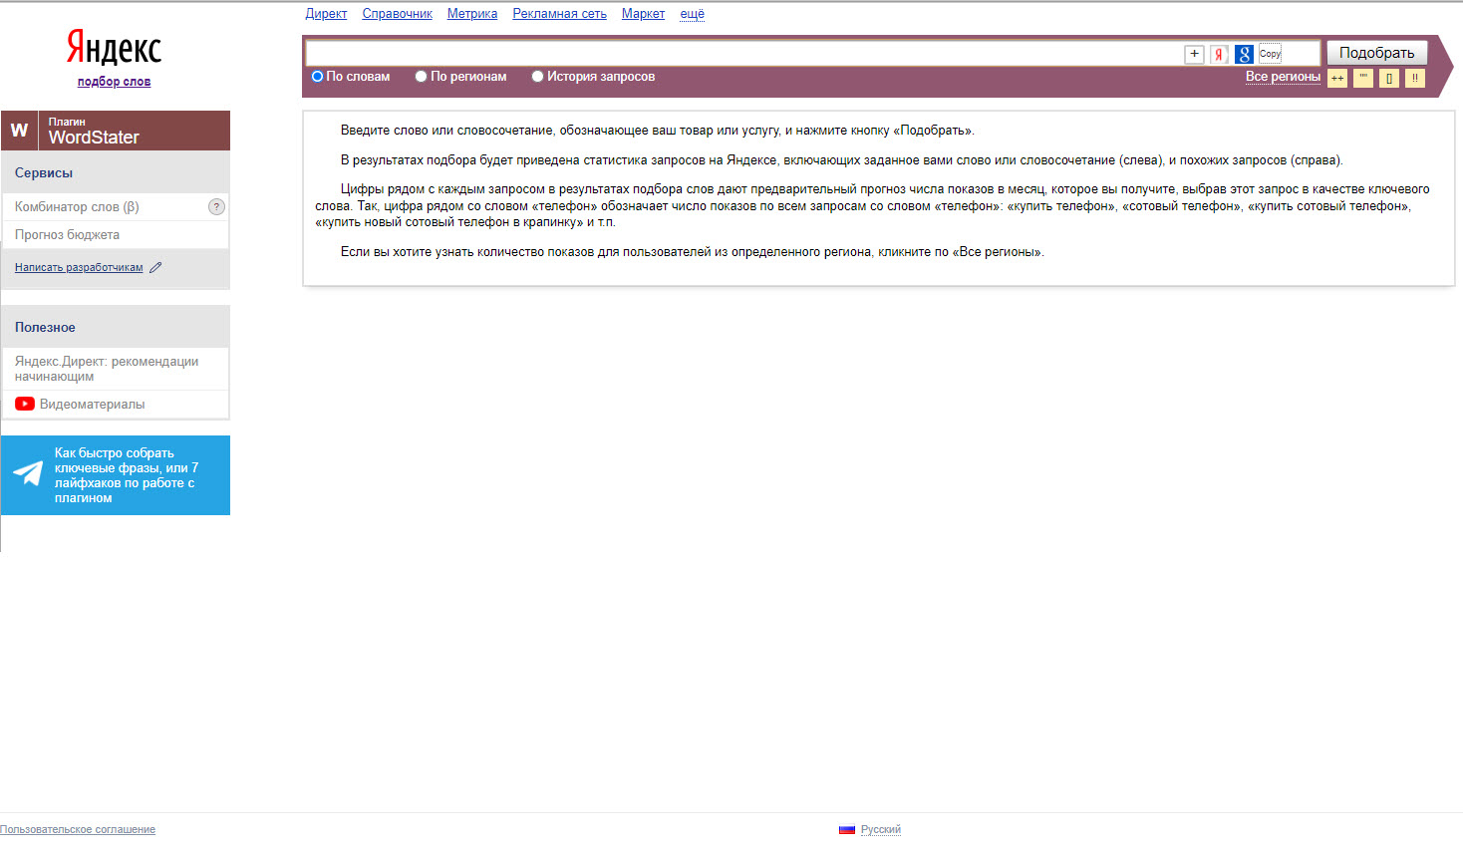Open the 'ещё' more services menu

pos(692,14)
